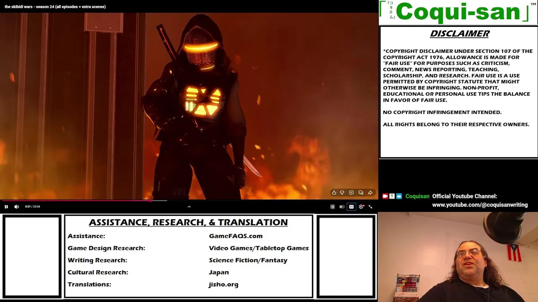Click the 'Japan' text
This screenshot has width=538, height=302.
click(219, 272)
